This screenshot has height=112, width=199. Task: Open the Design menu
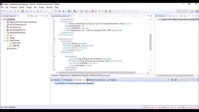click(x=42, y=7)
